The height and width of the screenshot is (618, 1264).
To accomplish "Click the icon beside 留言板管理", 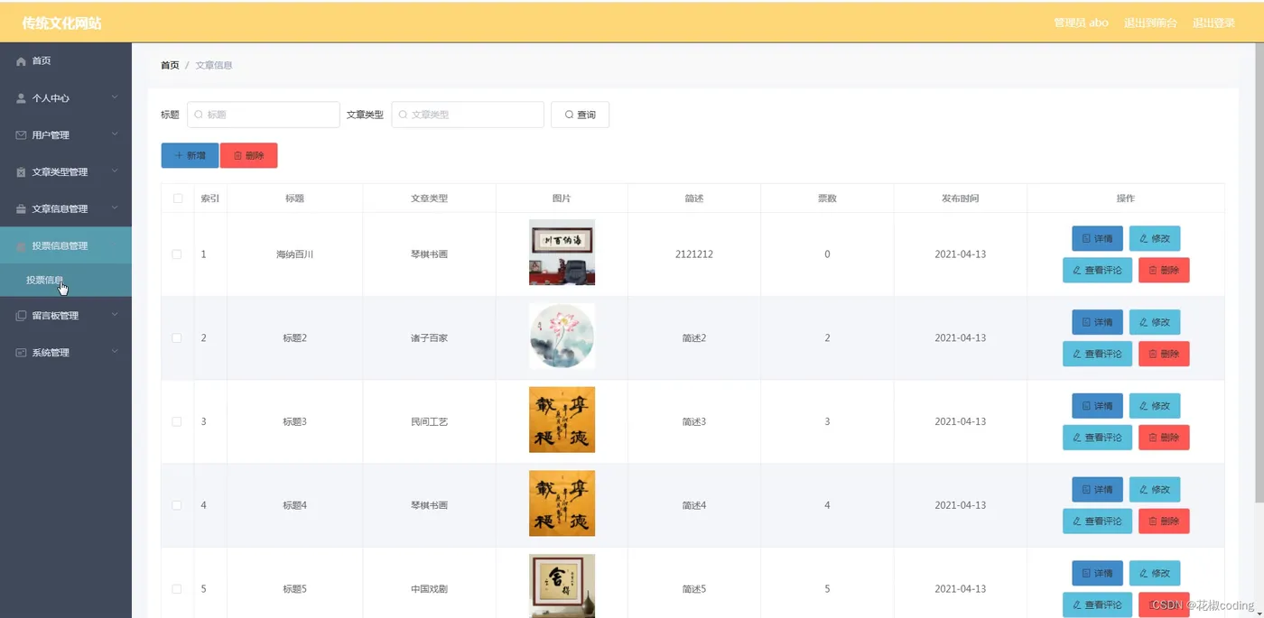I will click(21, 316).
